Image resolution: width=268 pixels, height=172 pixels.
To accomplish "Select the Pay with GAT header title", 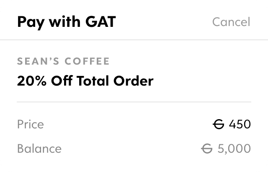I will tap(67, 22).
